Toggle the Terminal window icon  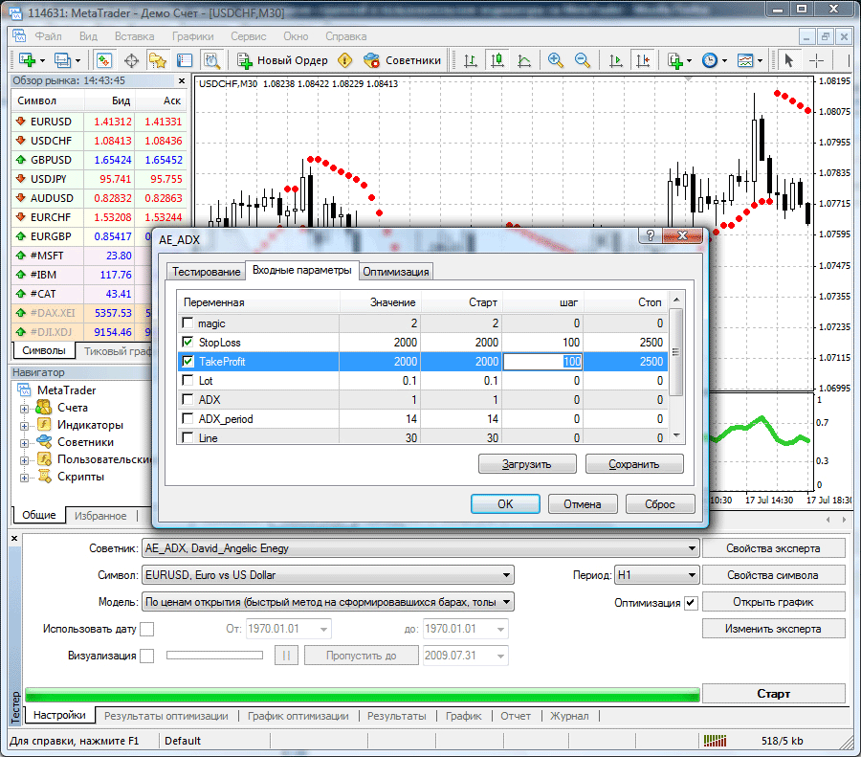pyautogui.click(x=185, y=60)
